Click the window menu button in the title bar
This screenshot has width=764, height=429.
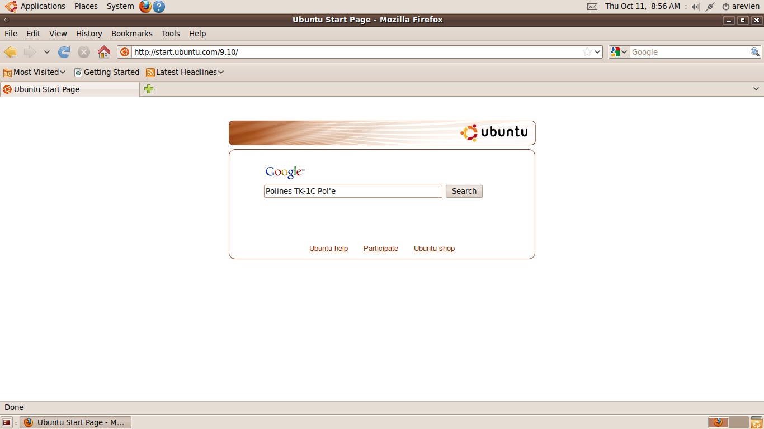tap(6, 20)
